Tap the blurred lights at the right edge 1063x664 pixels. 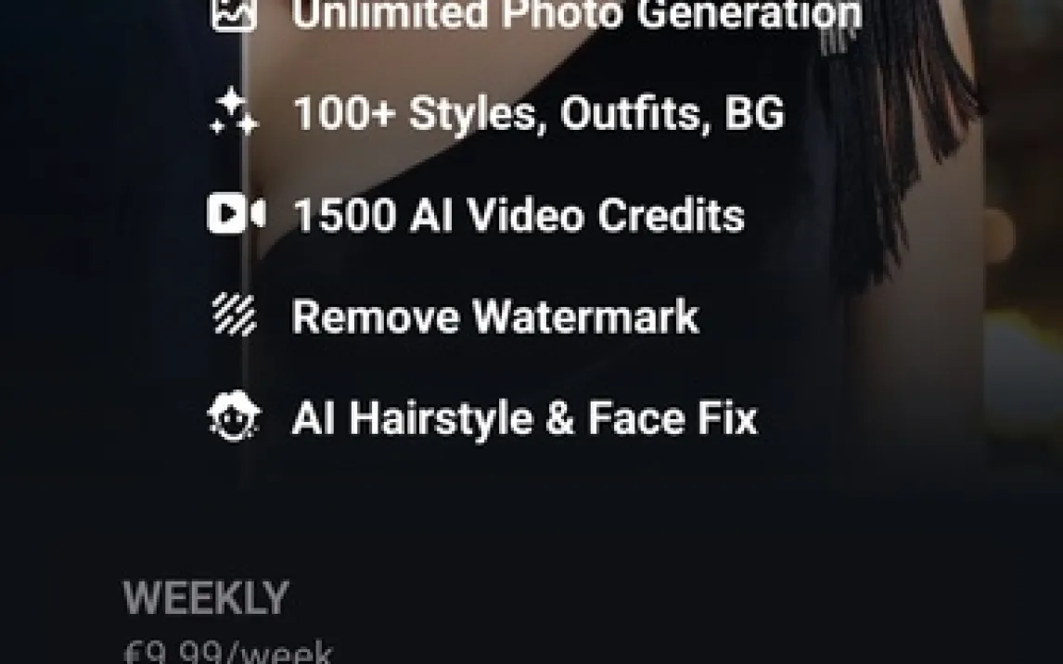1024,338
